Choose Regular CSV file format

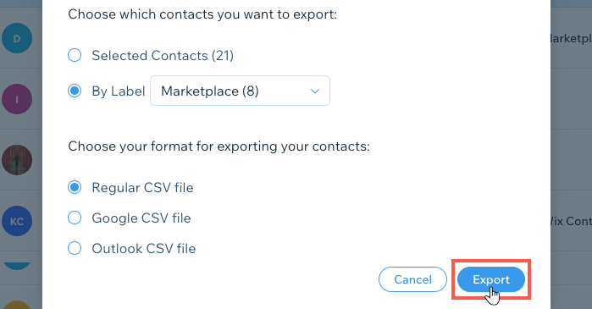(75, 187)
